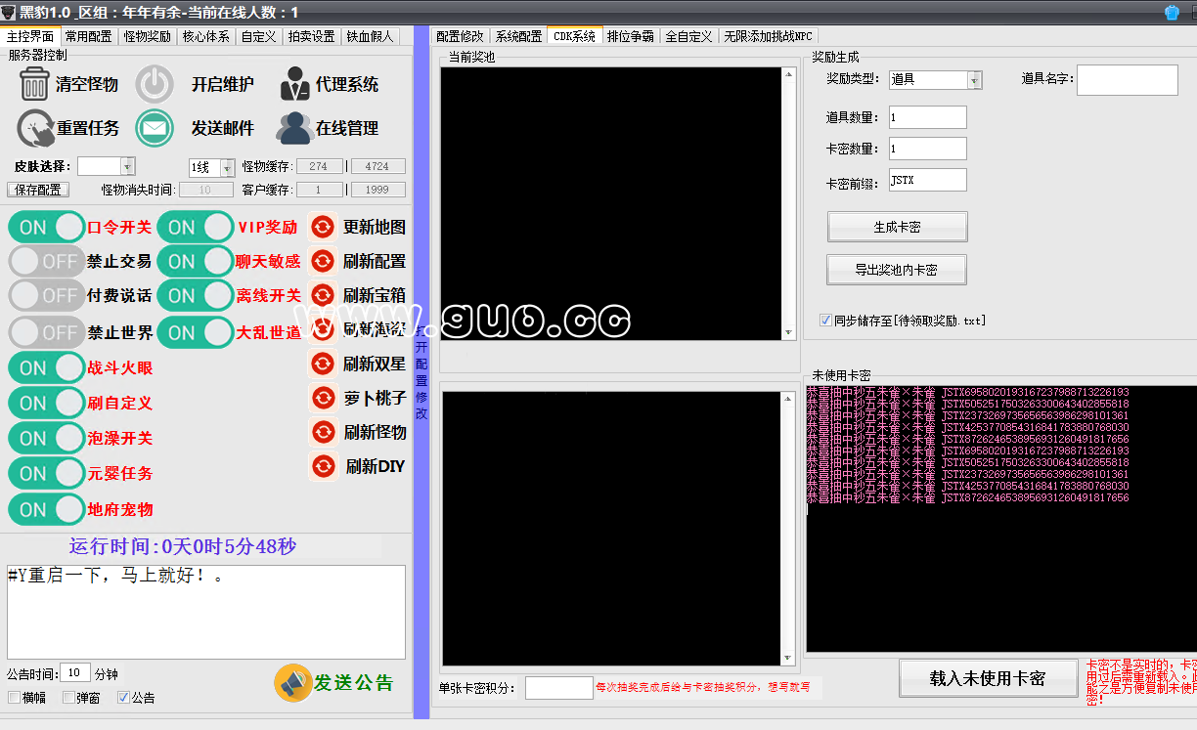Click the refresh icon beside 萝卜桃子

(322, 398)
